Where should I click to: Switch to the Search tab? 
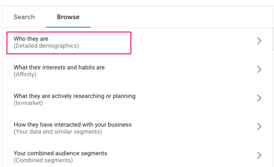(x=24, y=17)
